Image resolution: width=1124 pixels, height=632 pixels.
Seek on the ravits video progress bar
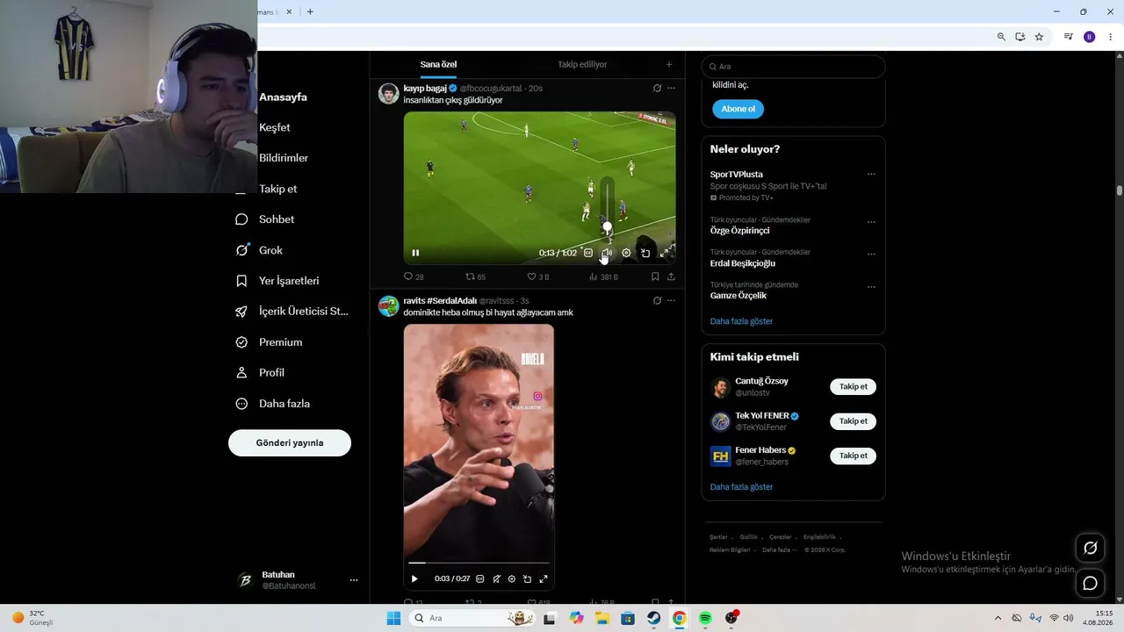479,563
